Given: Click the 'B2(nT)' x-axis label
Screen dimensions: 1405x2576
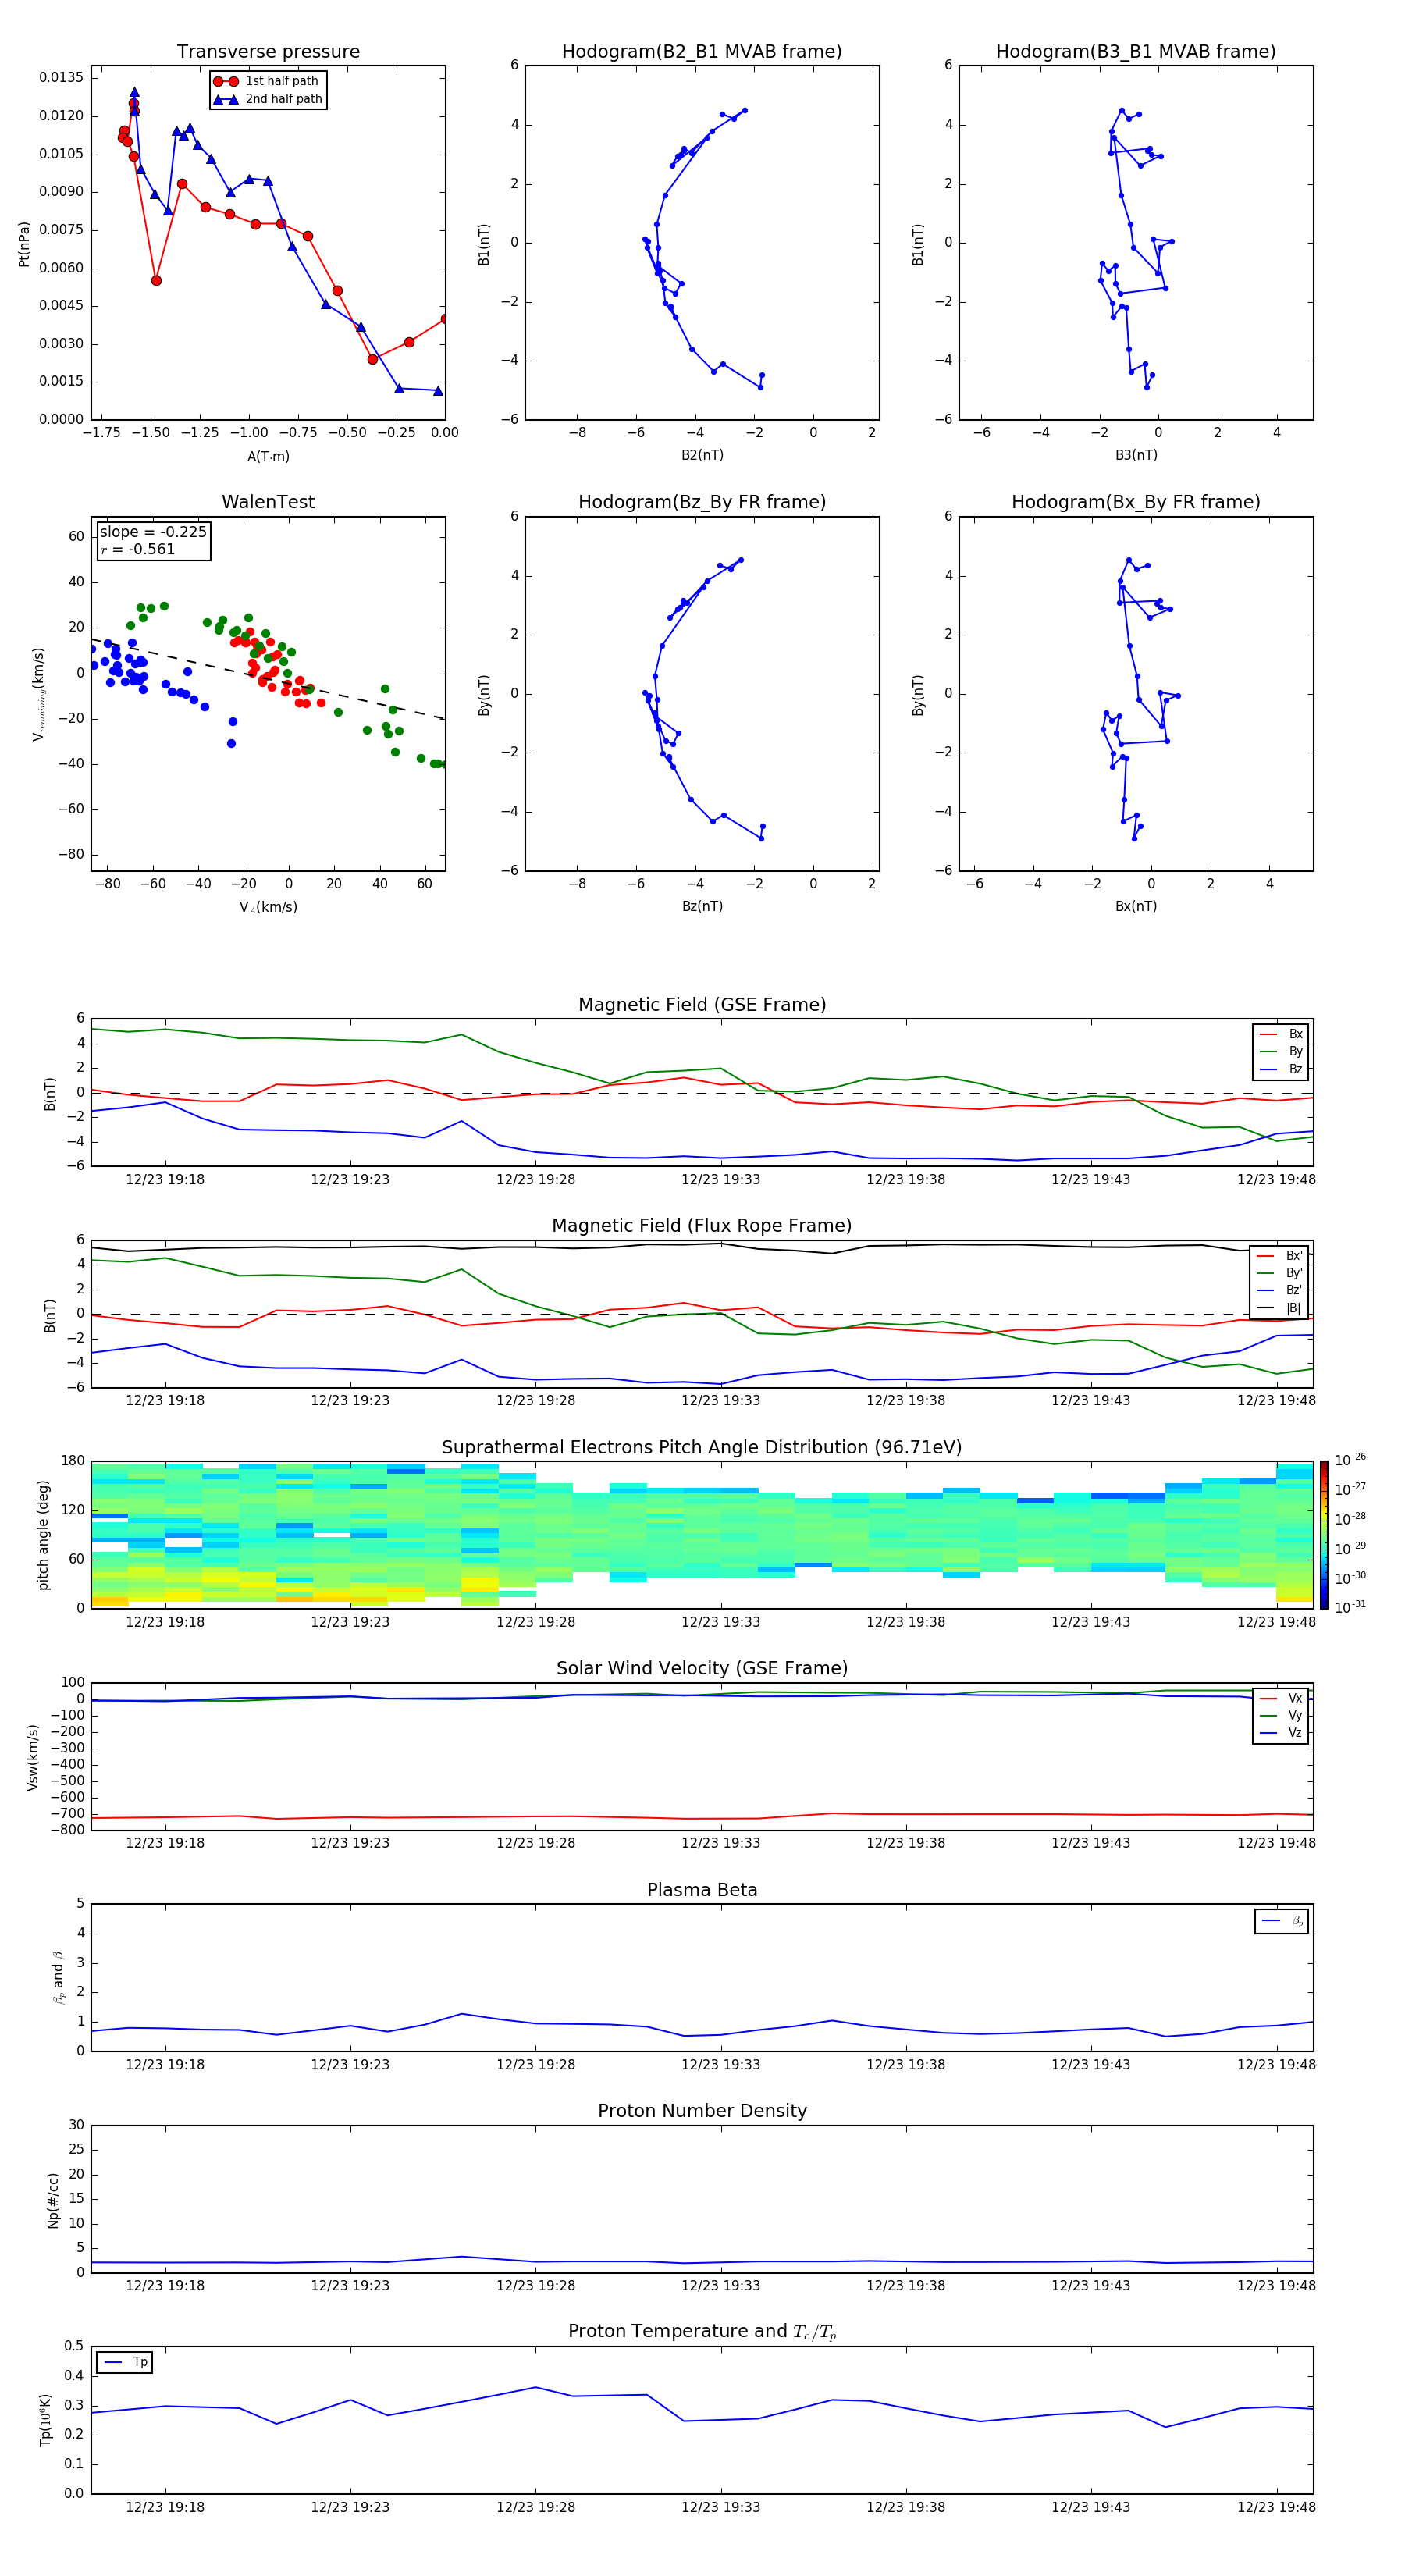Looking at the screenshot, I should [702, 455].
